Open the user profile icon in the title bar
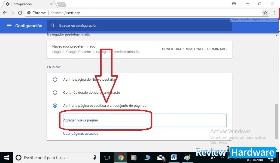280x163 pixels. tap(234, 4)
